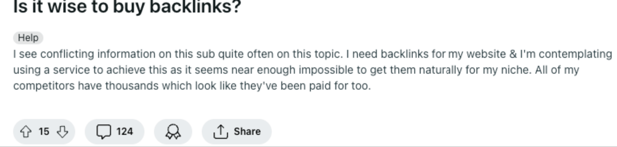Upvote the backlinks post
This screenshot has width=617, height=147.
click(26, 132)
